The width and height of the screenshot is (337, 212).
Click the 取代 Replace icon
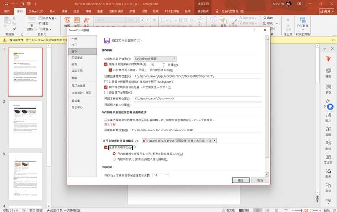265,24
